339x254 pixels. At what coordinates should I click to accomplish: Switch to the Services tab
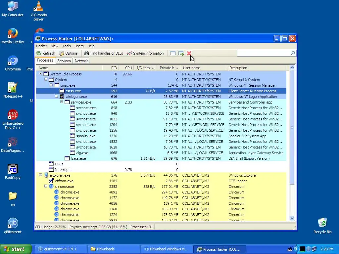point(64,61)
